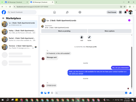
Task: Open the volume control in system tray
Action: tap(116, 100)
